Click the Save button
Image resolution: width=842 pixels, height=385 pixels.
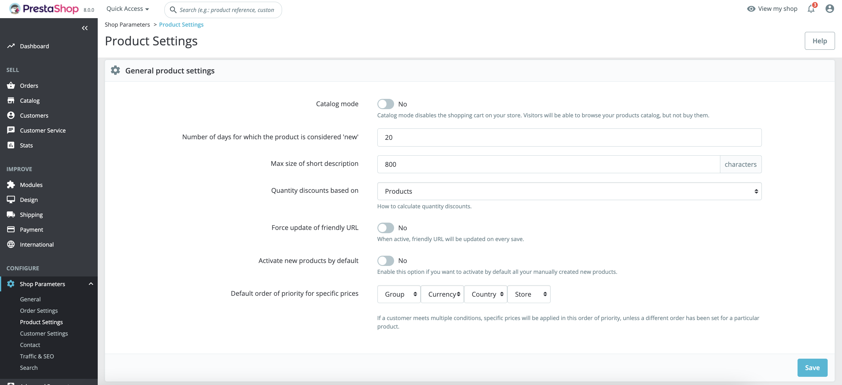click(x=812, y=368)
